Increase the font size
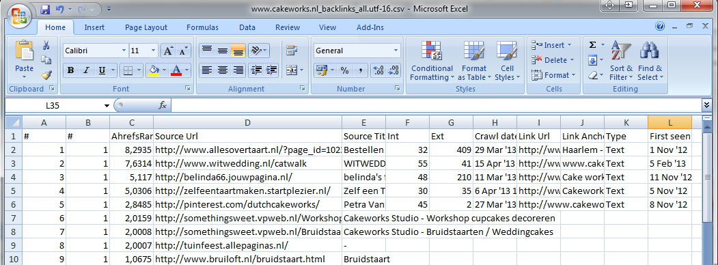This screenshot has width=718, height=265. click(x=168, y=51)
